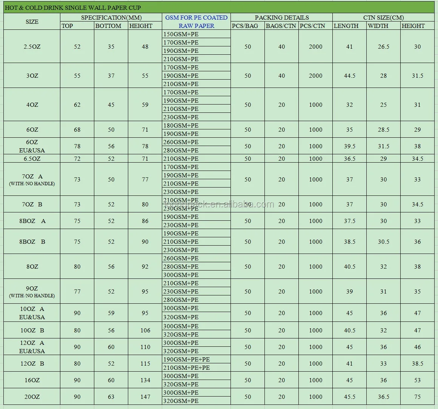Click the '150GSM+PE' cell in 2.5OZ row

point(197,34)
